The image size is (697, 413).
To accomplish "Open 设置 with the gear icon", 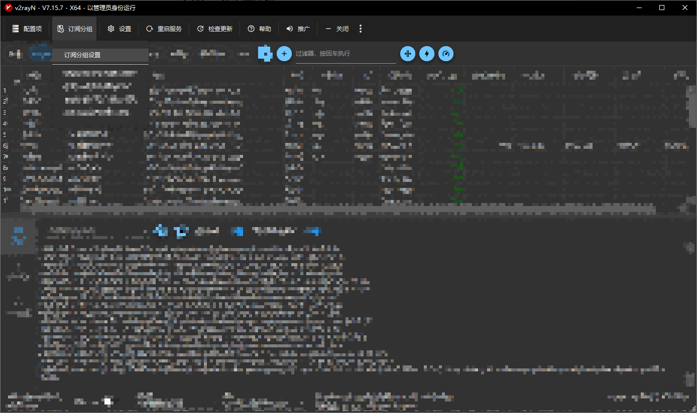I will [x=119, y=29].
